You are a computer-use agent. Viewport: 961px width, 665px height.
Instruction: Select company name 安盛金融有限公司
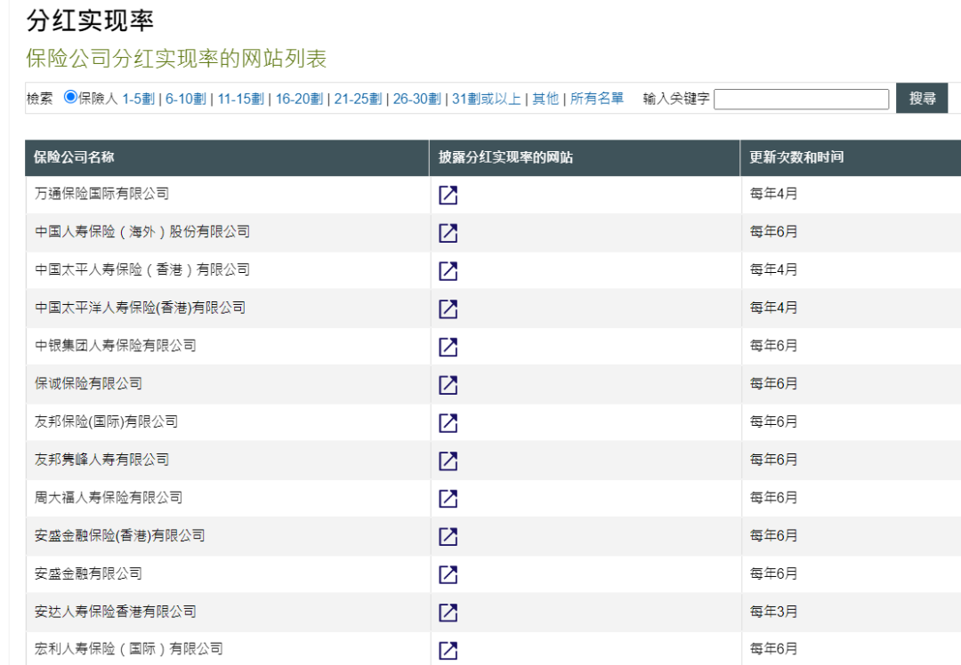tap(88, 573)
